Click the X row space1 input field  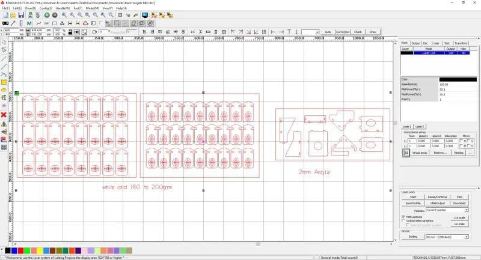[423, 141]
